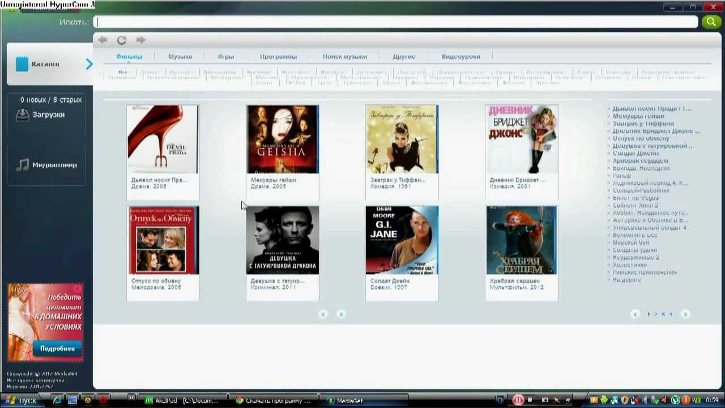Open Дневник Бриджет Джонс poster
This screenshot has height=408, width=725.
coord(522,139)
